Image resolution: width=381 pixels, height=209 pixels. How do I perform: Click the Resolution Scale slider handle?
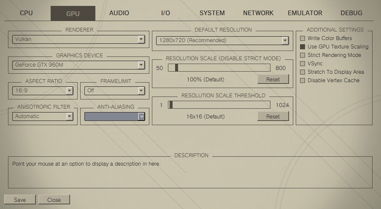click(x=176, y=68)
